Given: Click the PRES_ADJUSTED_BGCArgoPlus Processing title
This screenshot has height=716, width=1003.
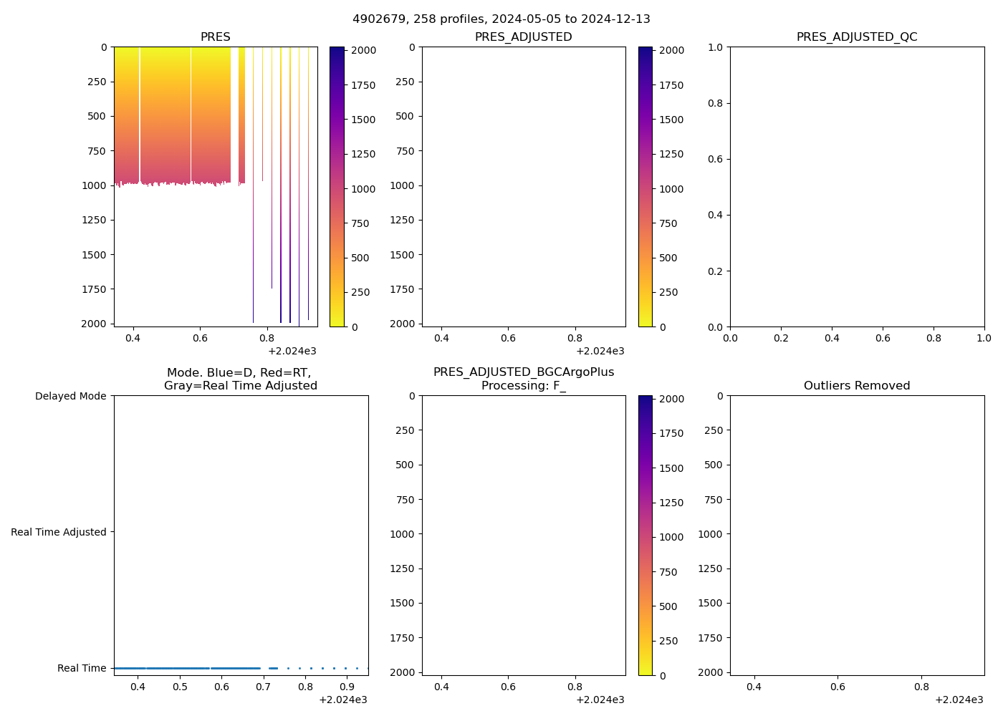Looking at the screenshot, I should click(523, 379).
